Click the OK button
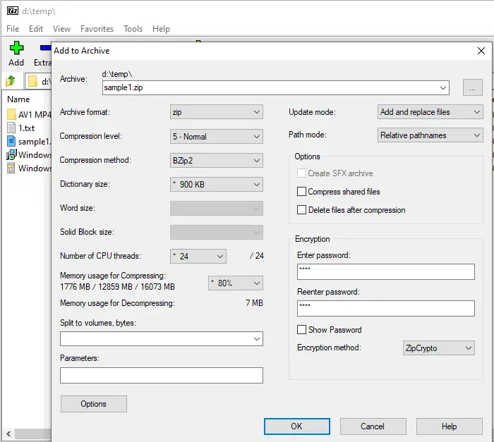Image resolution: width=494 pixels, height=442 pixels. (x=297, y=426)
